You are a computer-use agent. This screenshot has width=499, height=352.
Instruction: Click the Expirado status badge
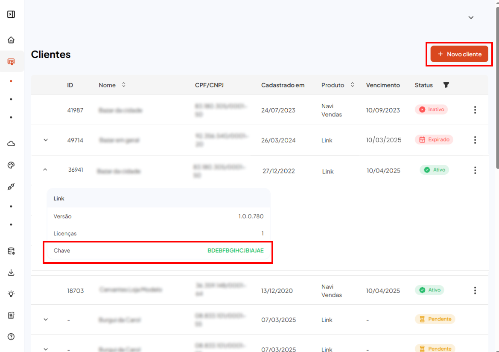(x=434, y=139)
